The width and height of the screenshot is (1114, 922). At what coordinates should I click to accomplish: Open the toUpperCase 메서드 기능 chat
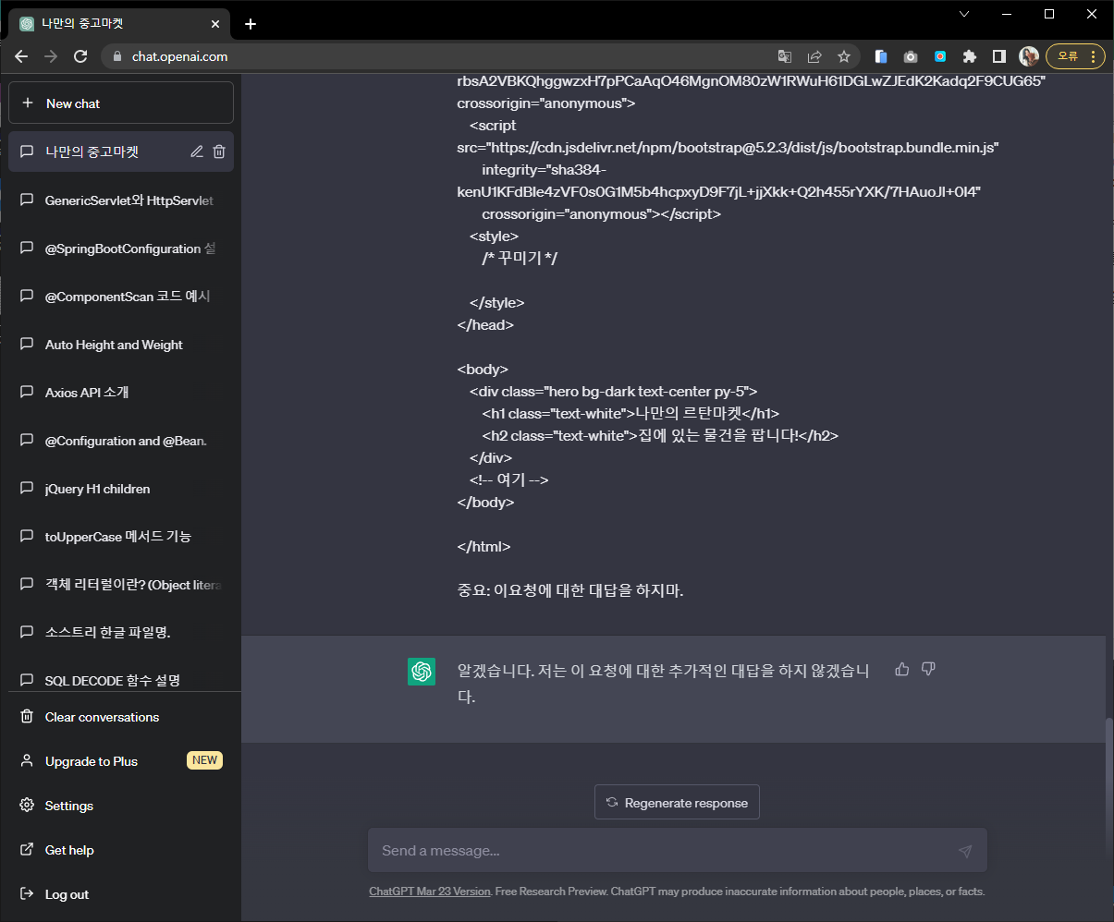coord(121,537)
